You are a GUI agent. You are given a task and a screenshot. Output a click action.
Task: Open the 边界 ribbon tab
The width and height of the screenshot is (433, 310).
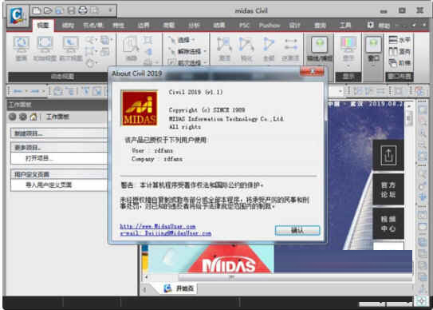[144, 26]
